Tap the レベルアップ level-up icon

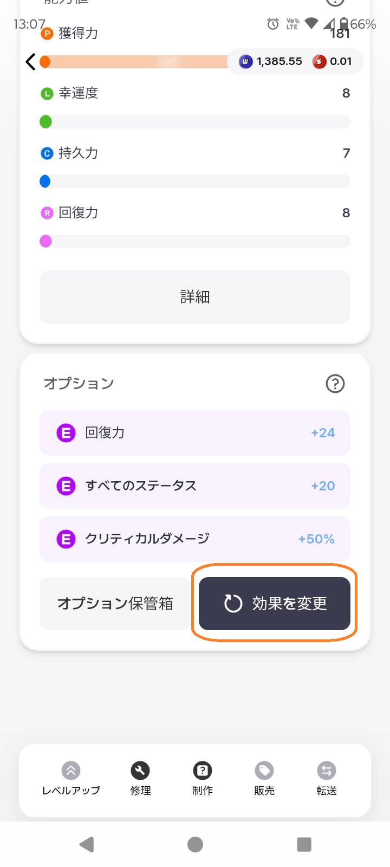[x=71, y=771]
